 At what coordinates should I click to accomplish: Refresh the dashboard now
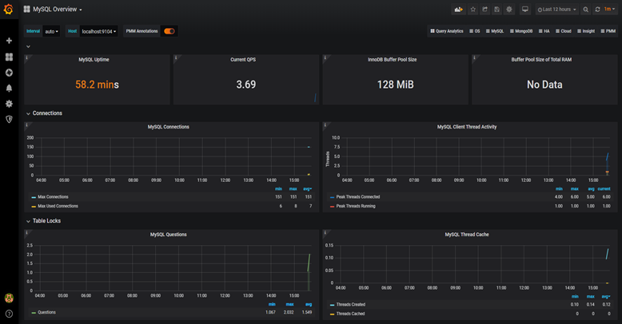click(x=597, y=10)
